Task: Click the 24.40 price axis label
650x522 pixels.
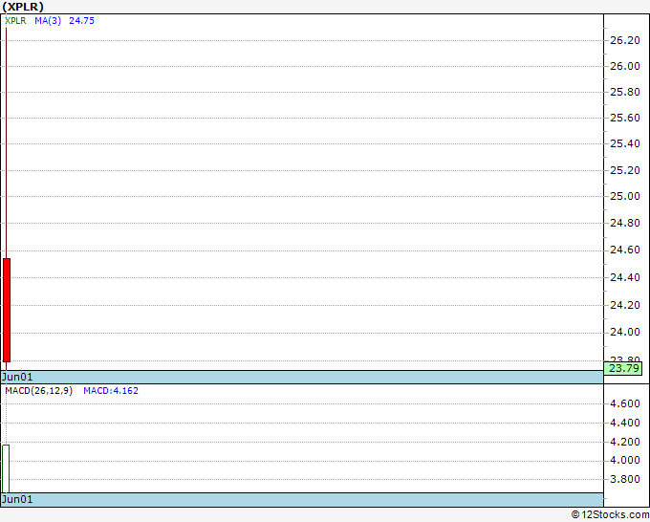Action: click(x=625, y=277)
